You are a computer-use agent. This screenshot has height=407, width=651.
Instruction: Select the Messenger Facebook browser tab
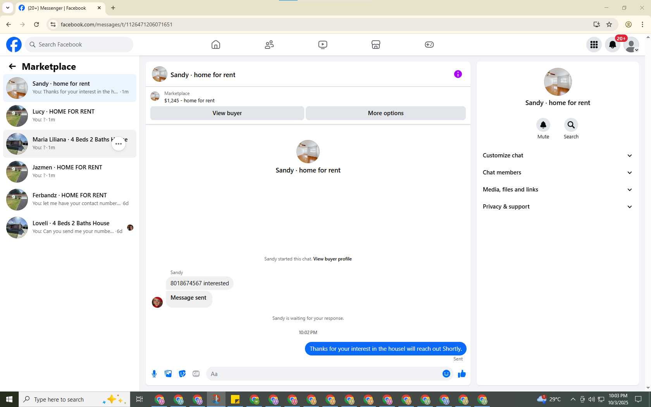click(x=60, y=8)
